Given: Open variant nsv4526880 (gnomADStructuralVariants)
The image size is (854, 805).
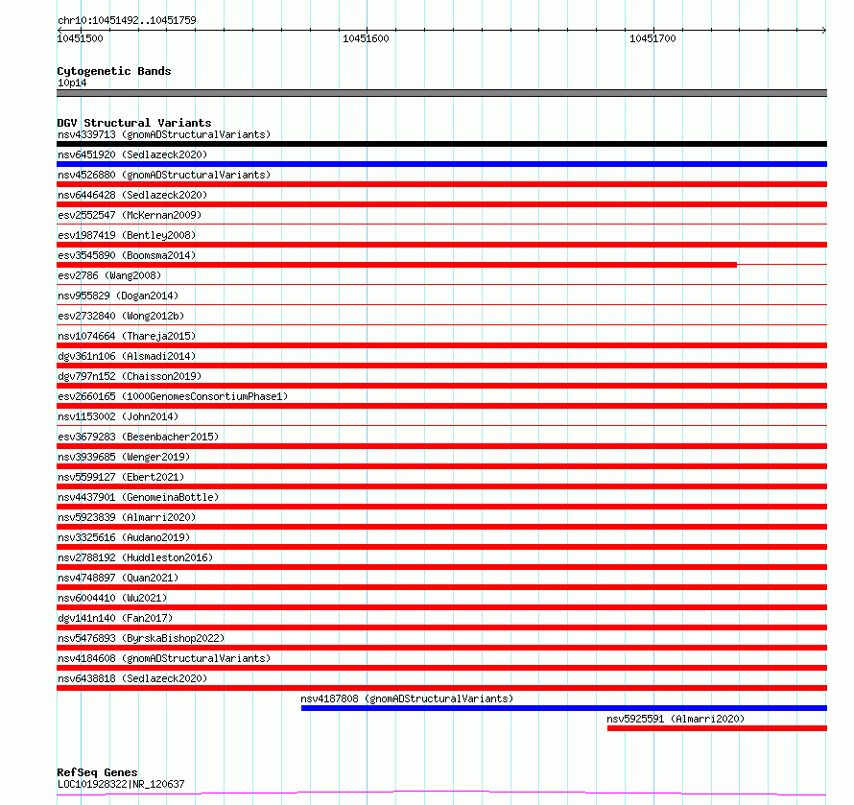Looking at the screenshot, I should coord(164,175).
